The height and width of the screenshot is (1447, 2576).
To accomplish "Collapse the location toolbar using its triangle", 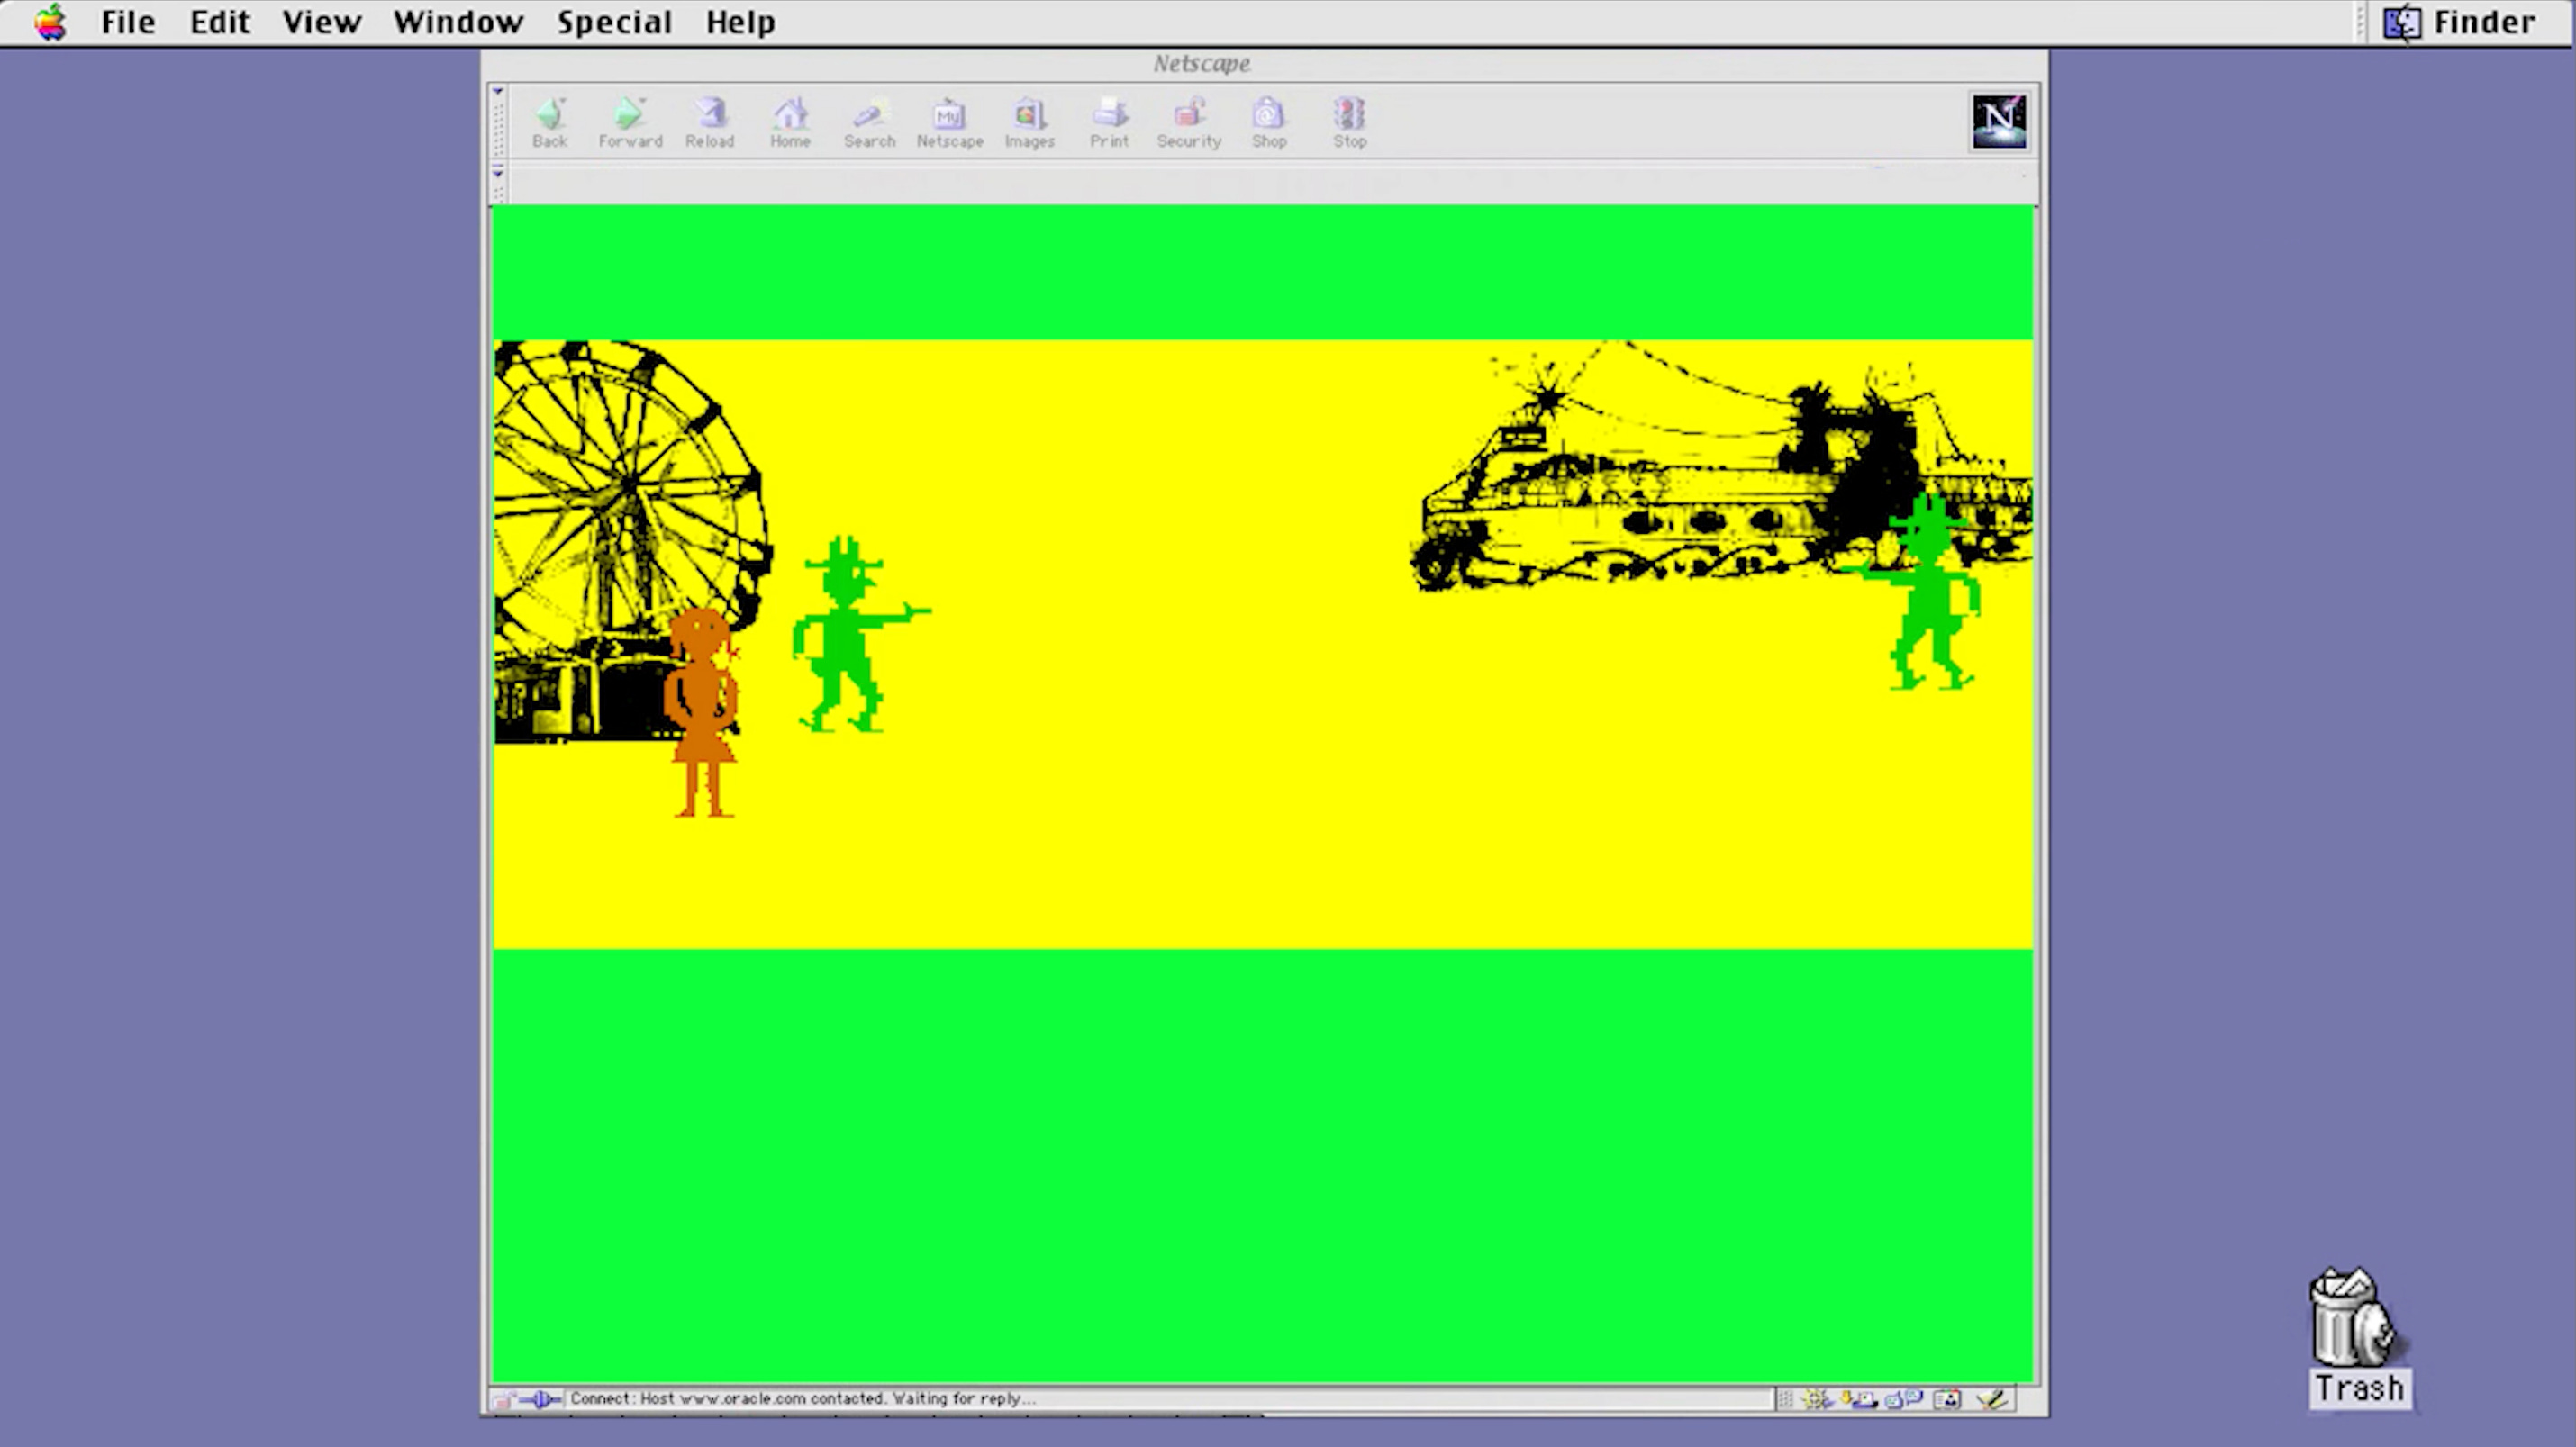I will [498, 173].
